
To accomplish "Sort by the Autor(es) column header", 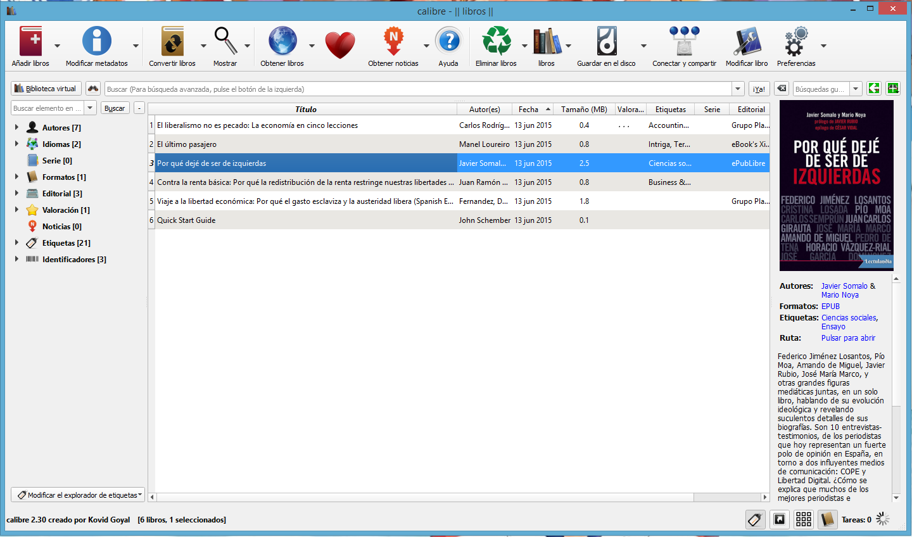I will pyautogui.click(x=484, y=110).
